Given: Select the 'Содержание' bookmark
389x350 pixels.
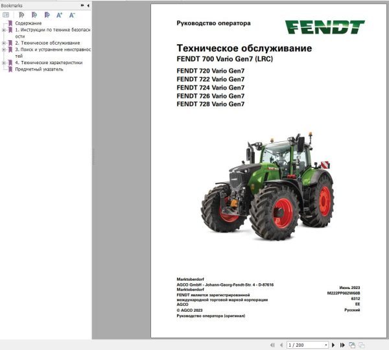Looking at the screenshot, I should tap(29, 23).
